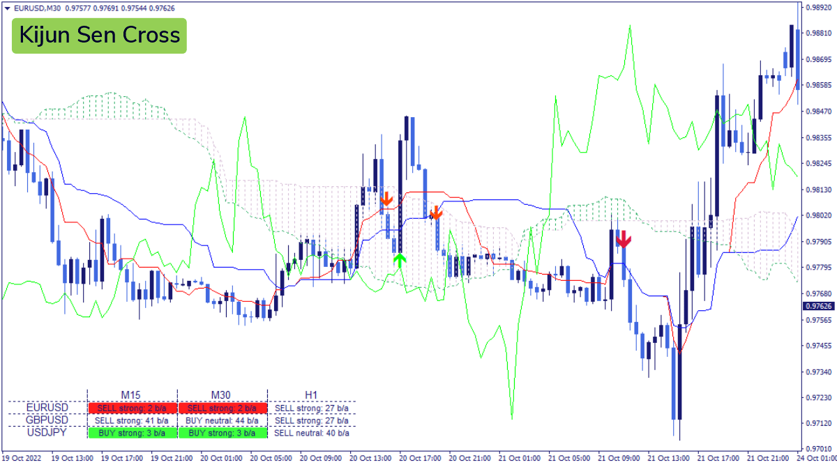Click GBPUSD M15 SELL strong 41 b/a cell

click(x=133, y=420)
